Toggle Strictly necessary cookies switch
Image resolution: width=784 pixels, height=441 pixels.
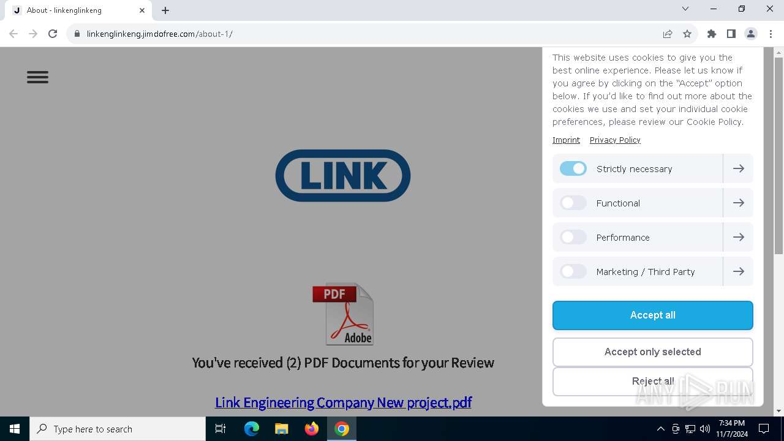click(x=573, y=168)
